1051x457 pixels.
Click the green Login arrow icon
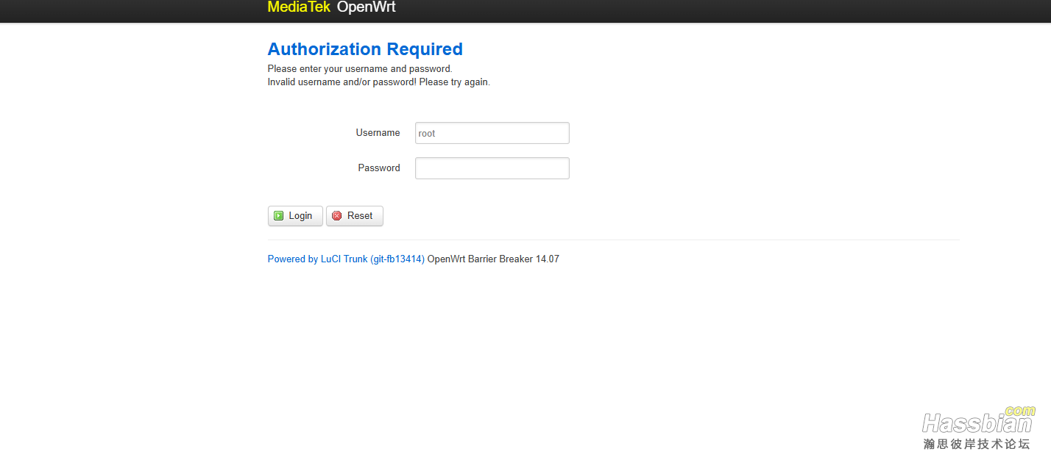click(278, 216)
